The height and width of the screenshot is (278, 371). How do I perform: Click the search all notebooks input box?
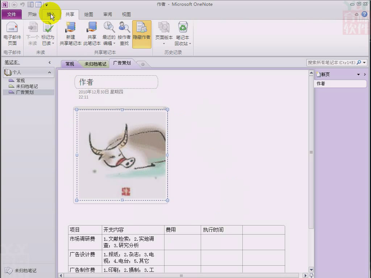(x=331, y=63)
